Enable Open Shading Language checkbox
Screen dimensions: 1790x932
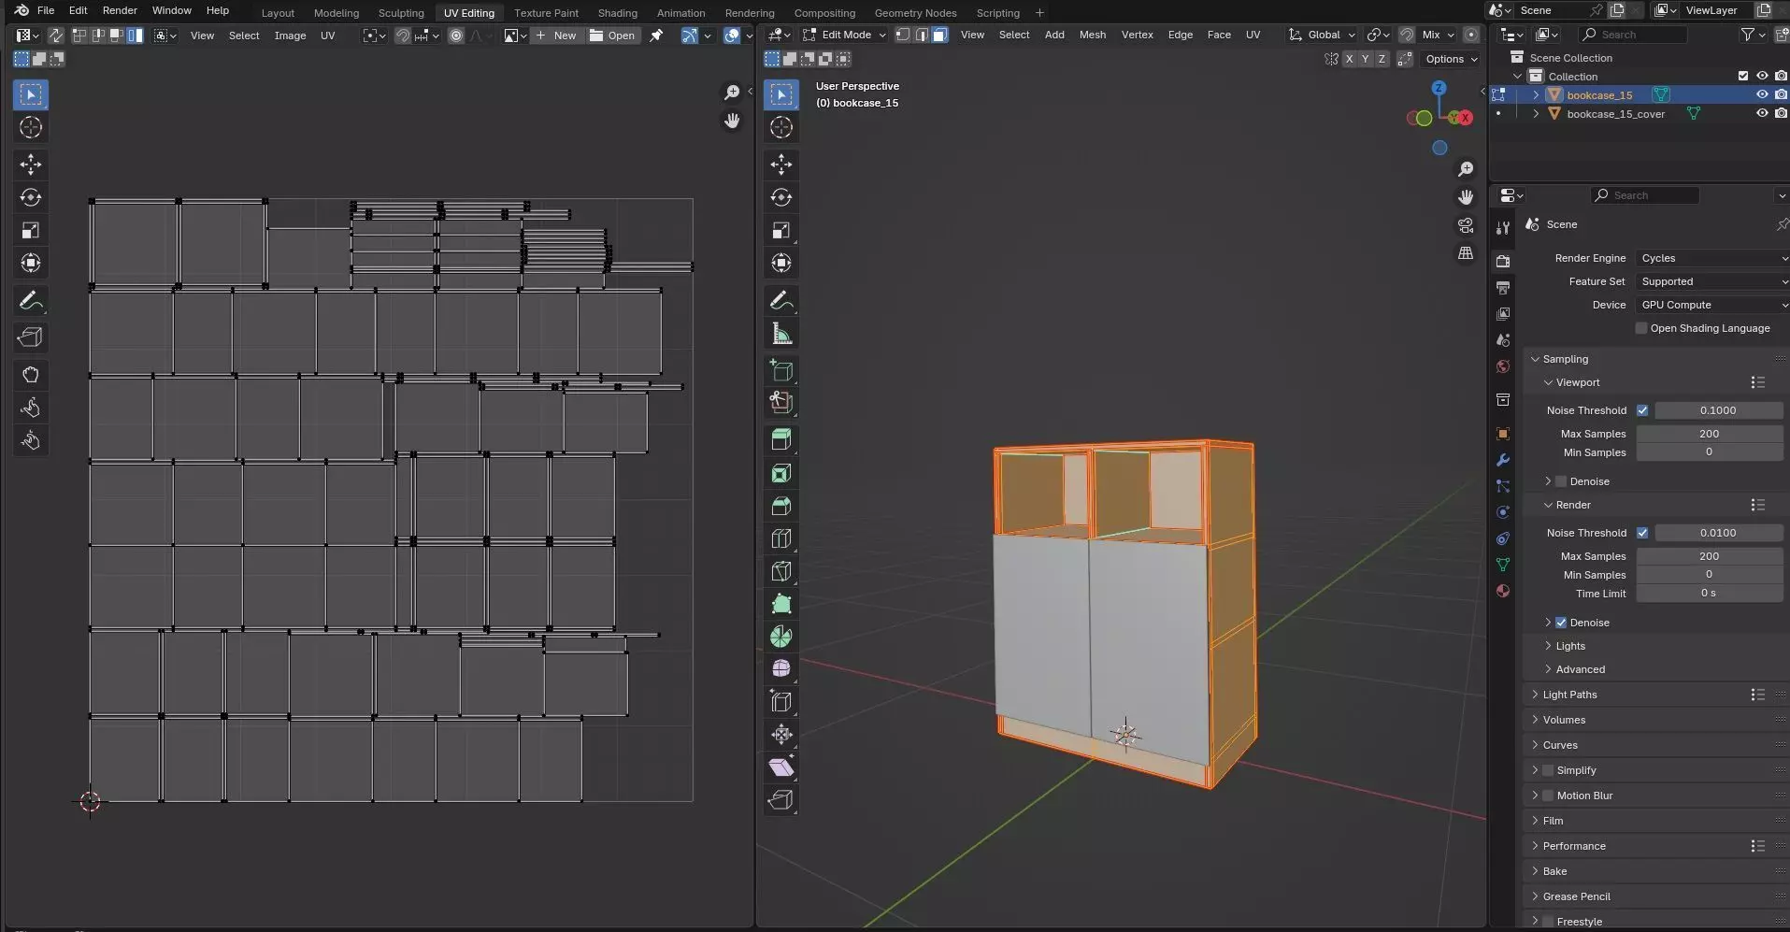coord(1641,328)
